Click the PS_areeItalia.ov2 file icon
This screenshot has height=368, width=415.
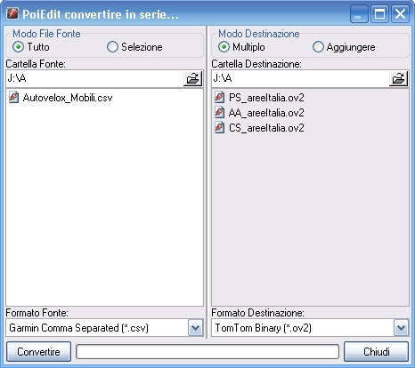219,98
